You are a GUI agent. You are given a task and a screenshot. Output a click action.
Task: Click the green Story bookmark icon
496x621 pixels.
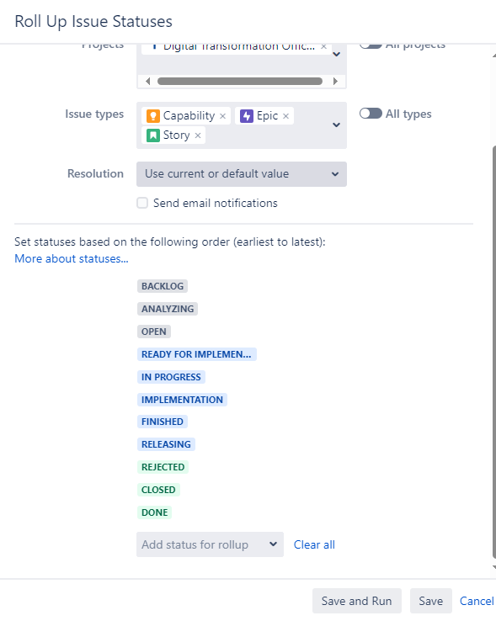pyautogui.click(x=153, y=135)
